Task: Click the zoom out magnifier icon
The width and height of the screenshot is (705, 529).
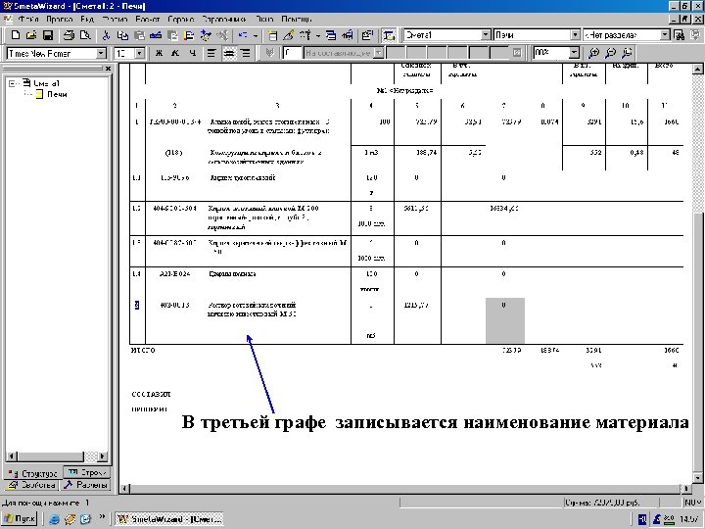Action: pos(610,53)
